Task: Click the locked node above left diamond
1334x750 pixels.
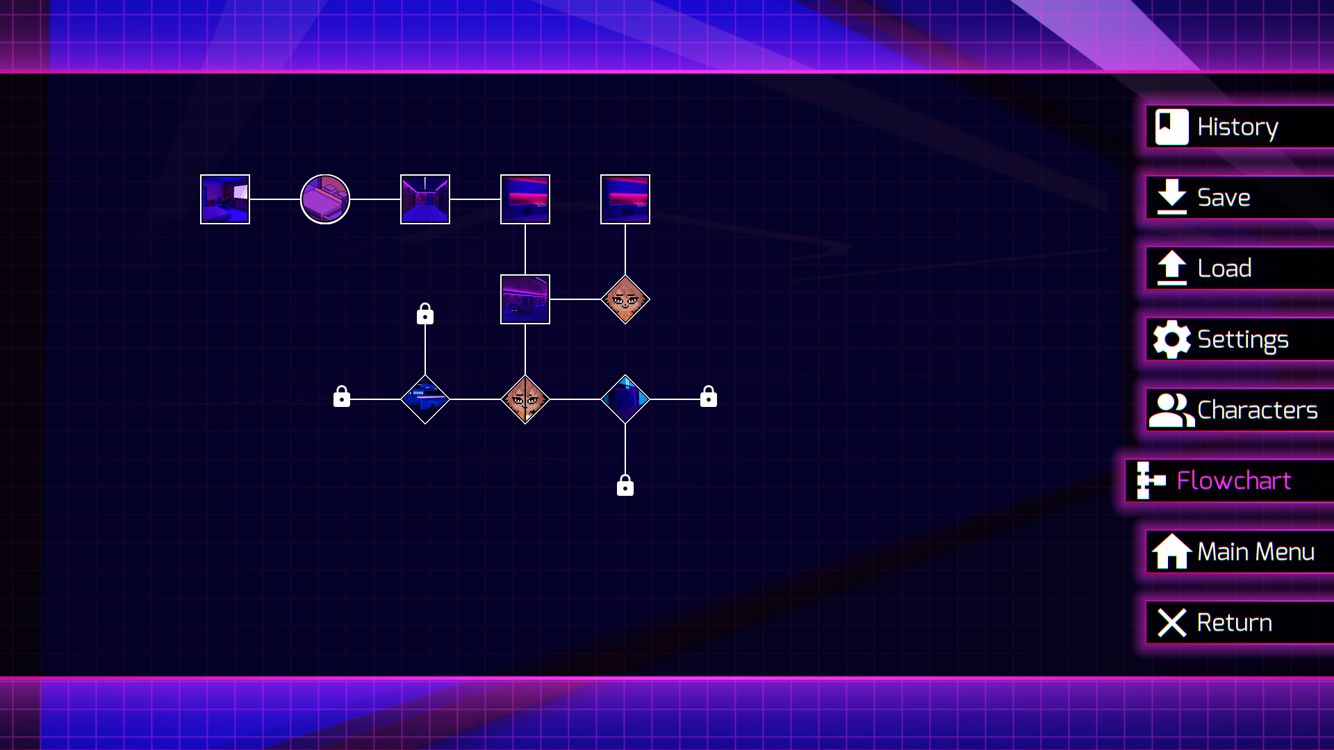Action: pos(425,314)
